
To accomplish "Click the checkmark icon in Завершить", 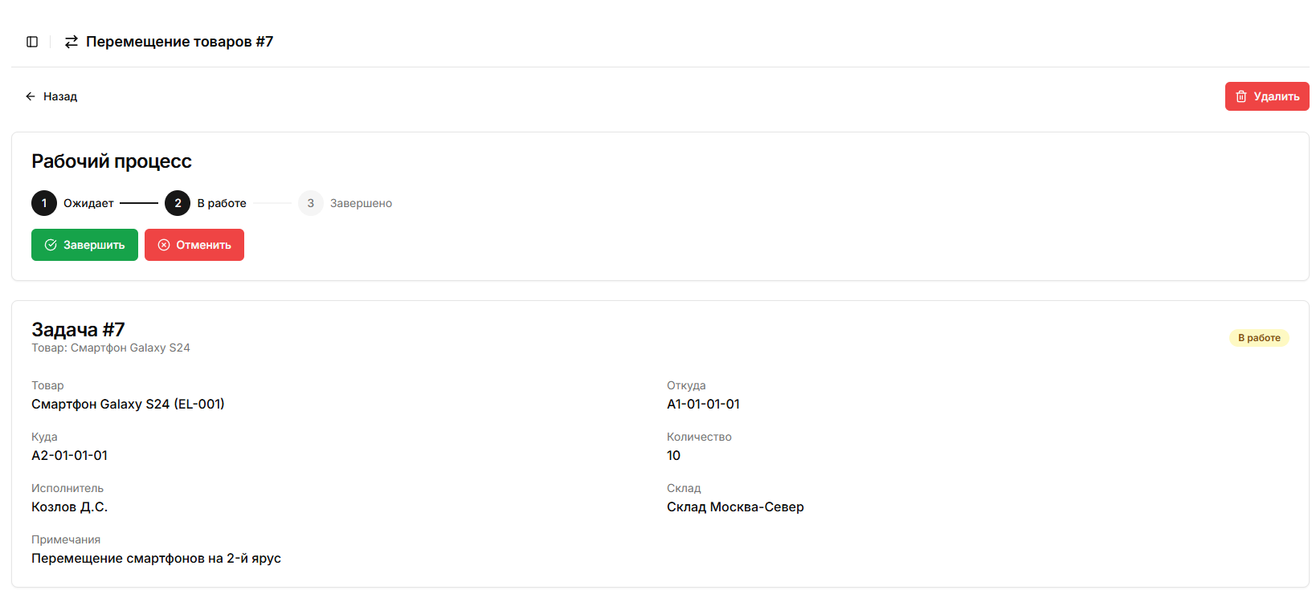I will point(51,245).
